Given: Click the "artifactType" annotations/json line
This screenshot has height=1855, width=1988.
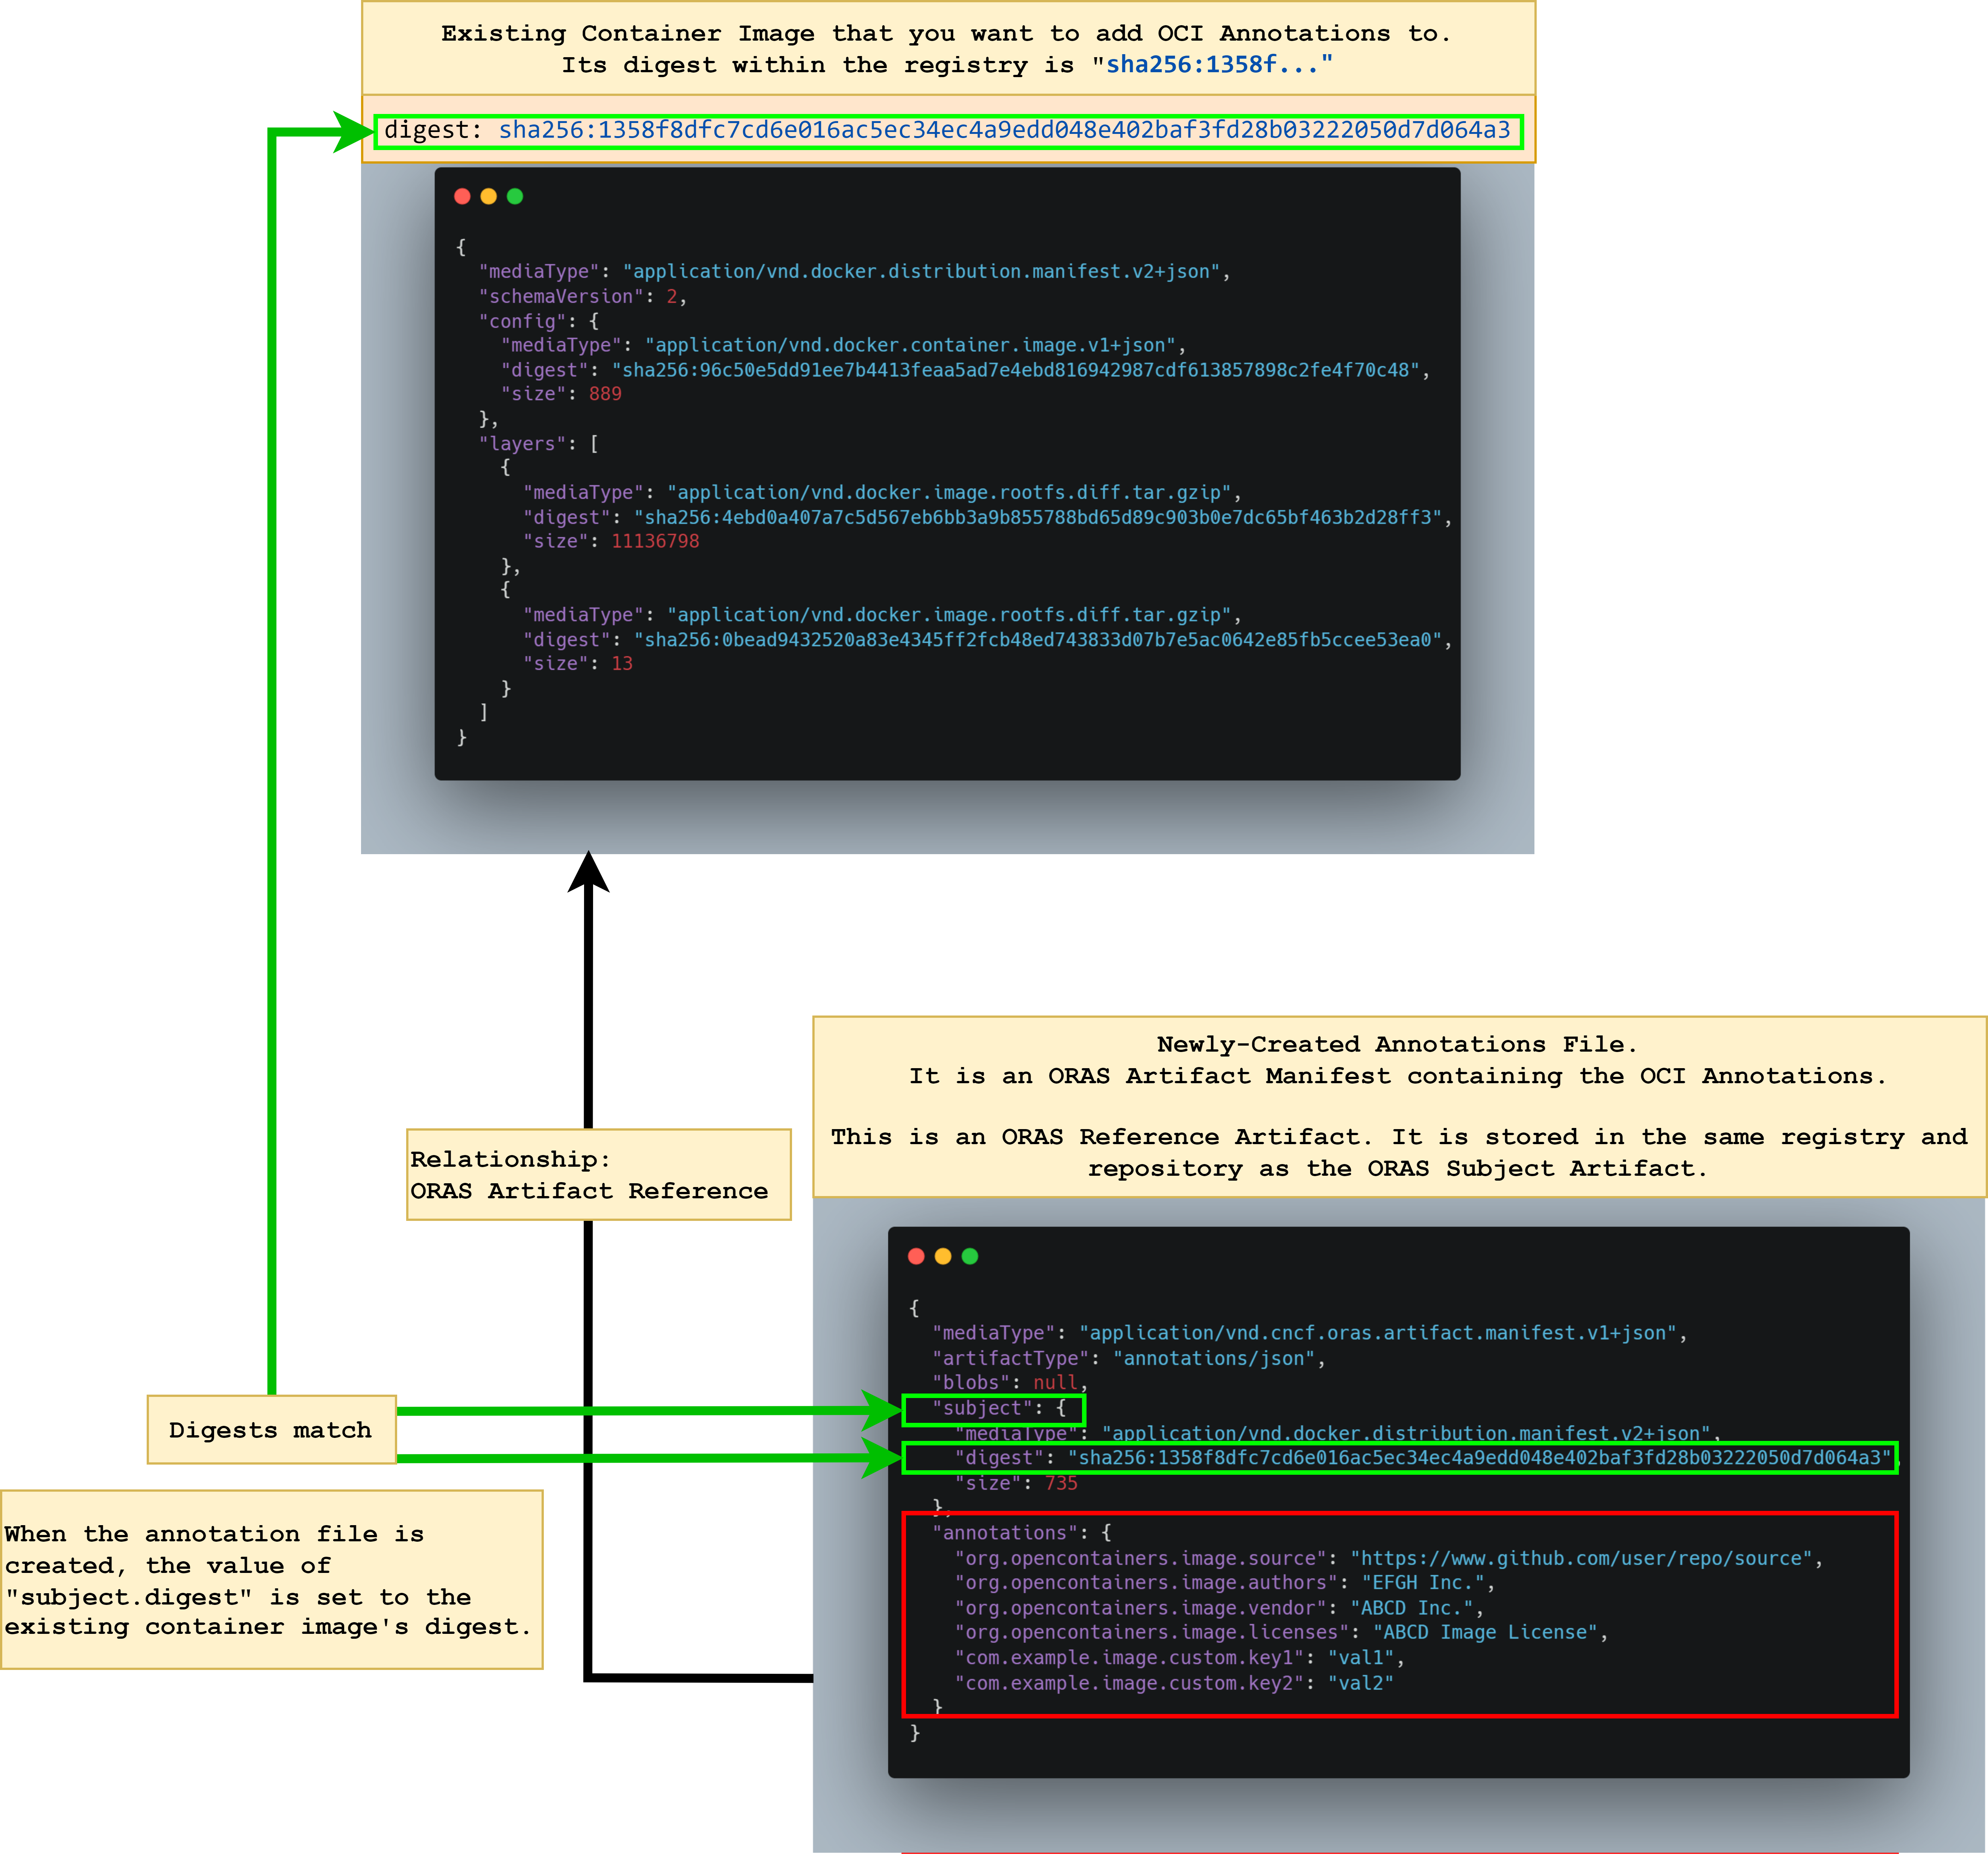Looking at the screenshot, I should pyautogui.click(x=1127, y=1358).
